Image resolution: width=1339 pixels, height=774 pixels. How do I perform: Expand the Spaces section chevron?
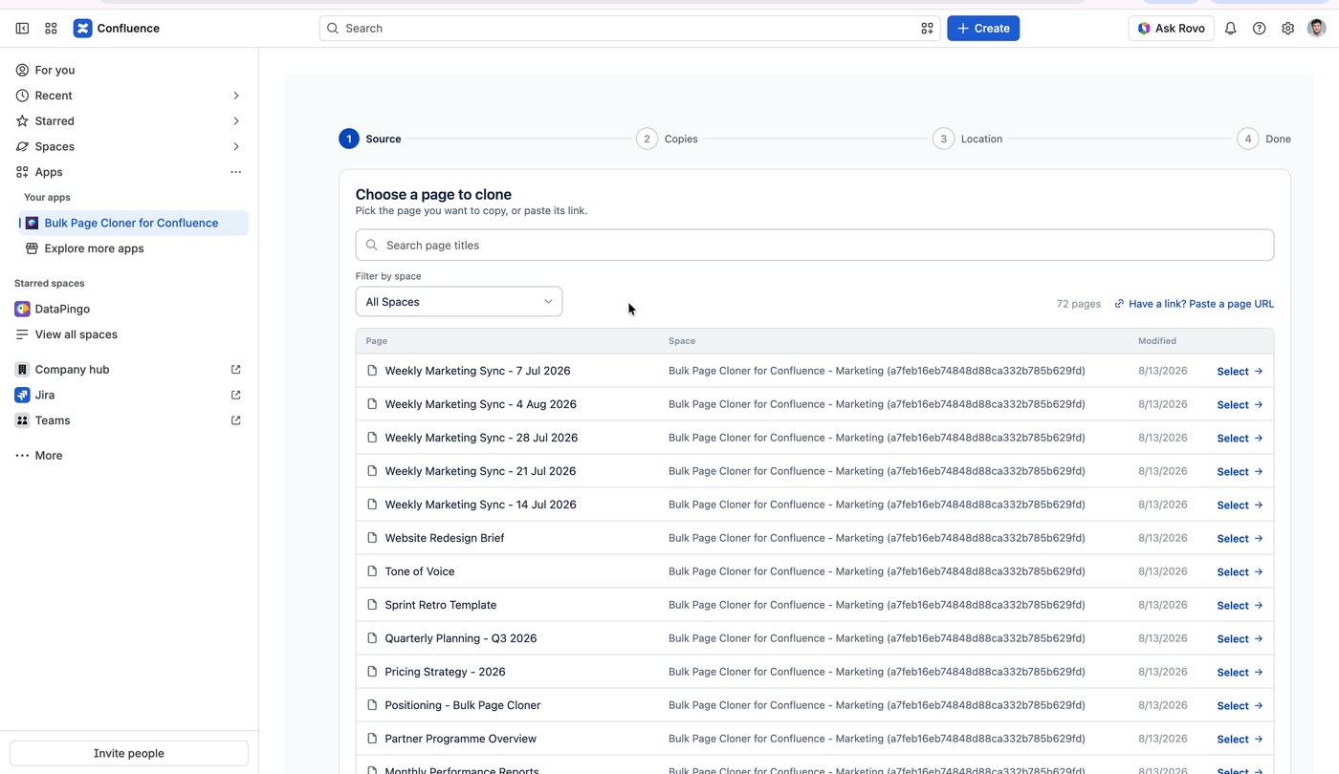[x=236, y=146]
